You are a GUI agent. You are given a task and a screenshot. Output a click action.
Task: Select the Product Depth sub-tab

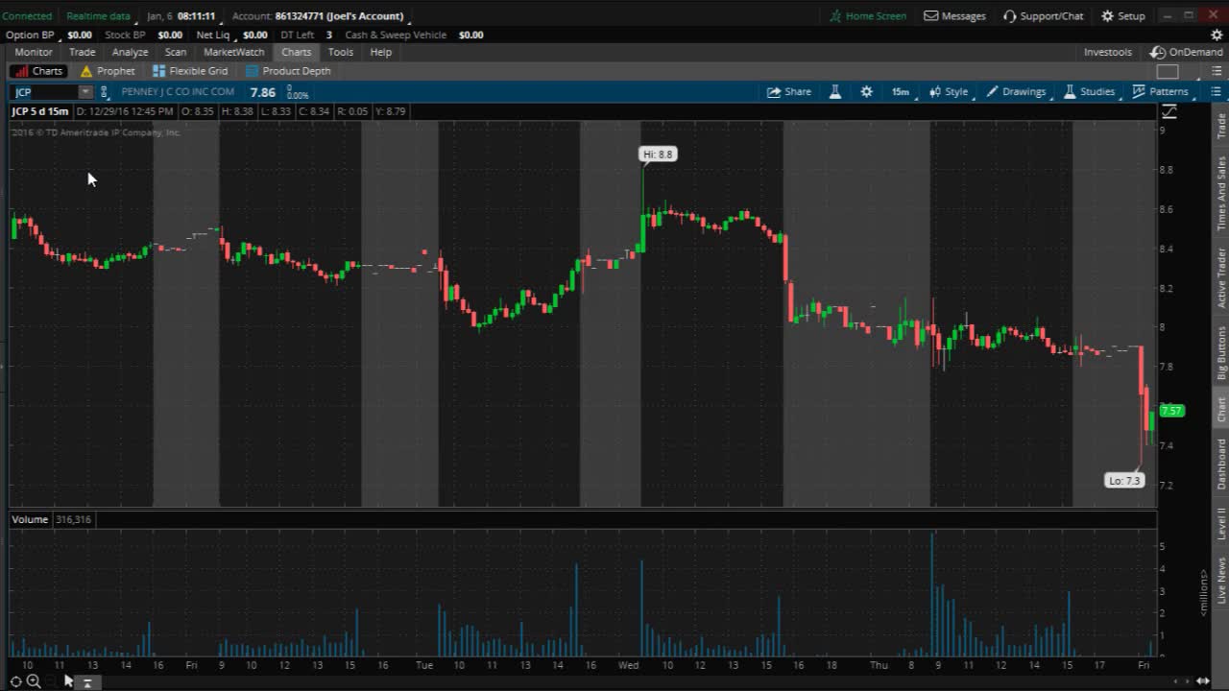click(x=288, y=71)
